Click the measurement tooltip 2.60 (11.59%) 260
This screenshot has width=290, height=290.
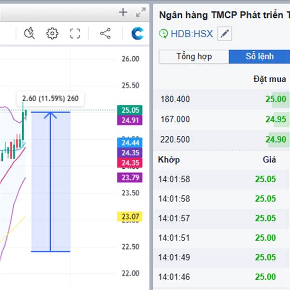tap(50, 99)
